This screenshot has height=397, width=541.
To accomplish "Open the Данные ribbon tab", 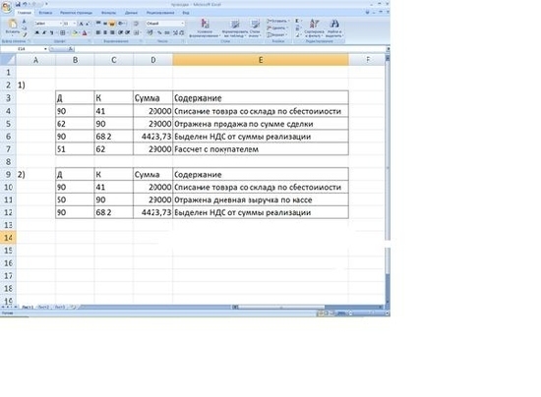I will 131,13.
